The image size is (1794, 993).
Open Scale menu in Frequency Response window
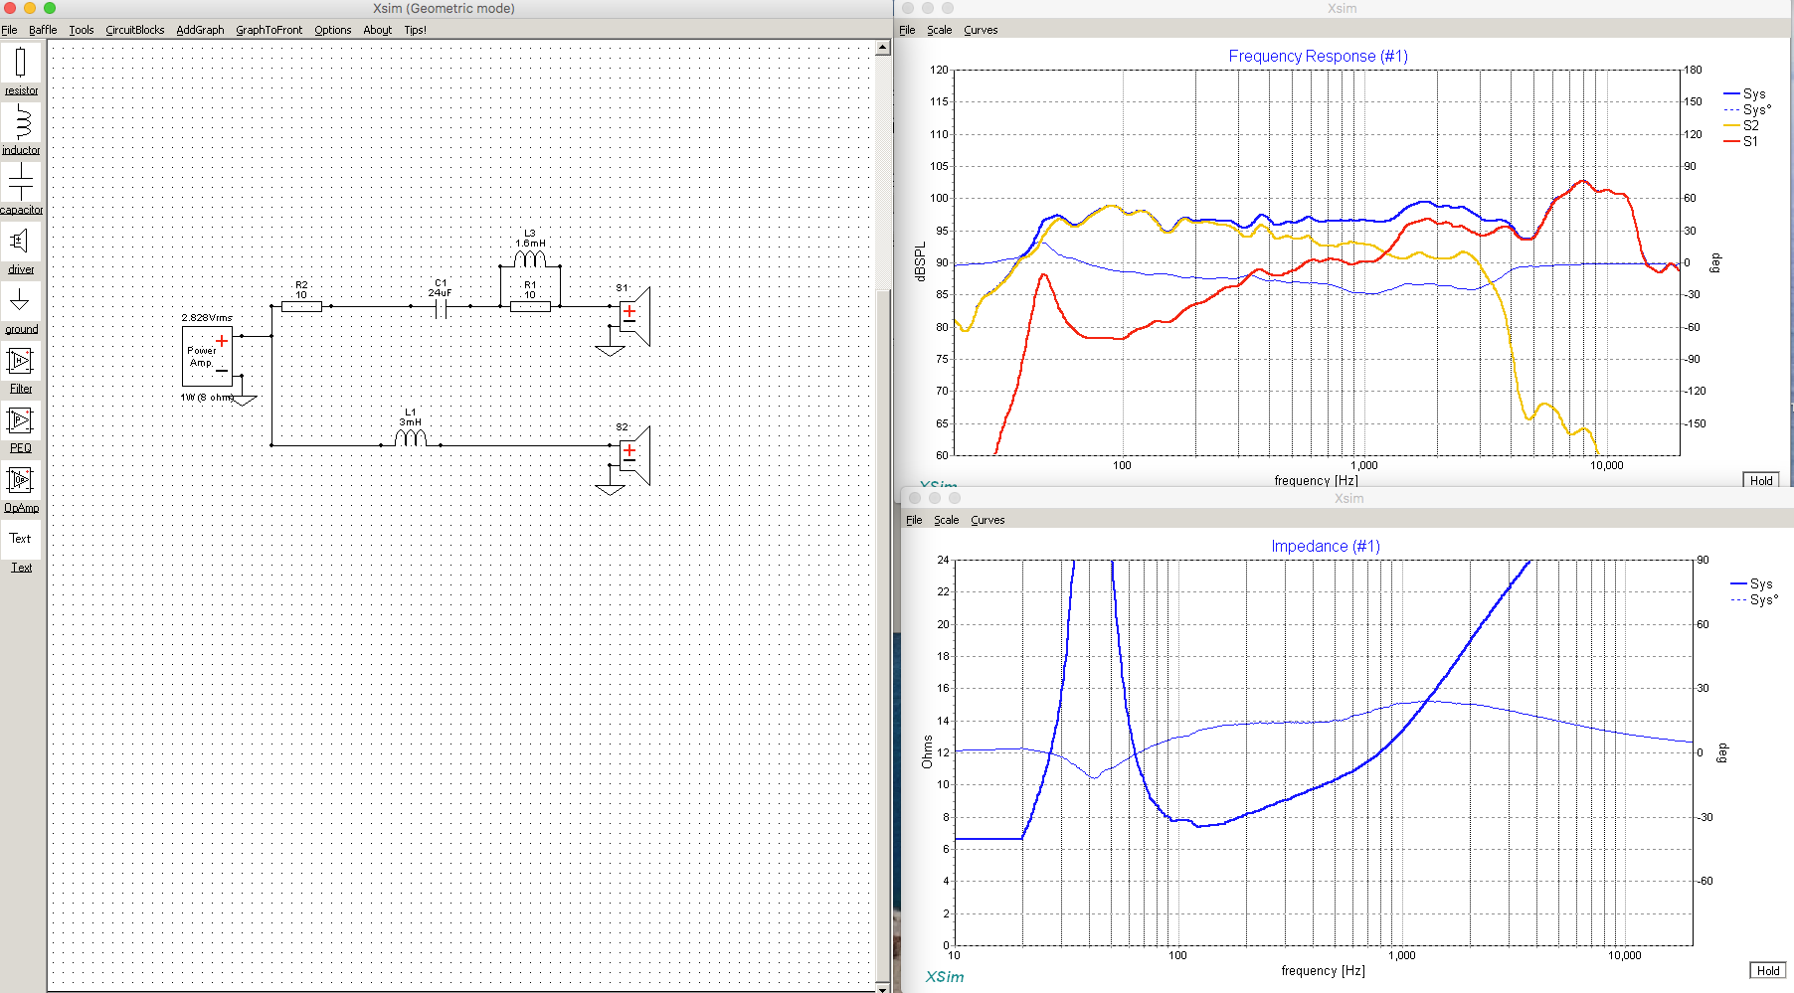(x=940, y=30)
